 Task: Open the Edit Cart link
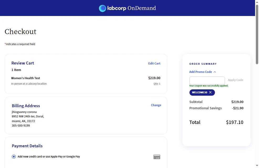pos(154,63)
